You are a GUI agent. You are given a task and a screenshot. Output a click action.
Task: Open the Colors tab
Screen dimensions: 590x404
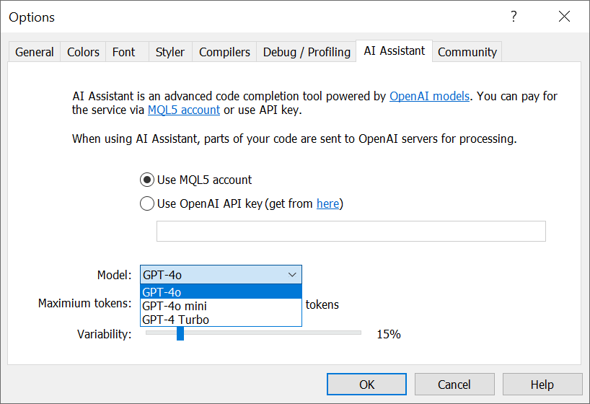click(83, 52)
